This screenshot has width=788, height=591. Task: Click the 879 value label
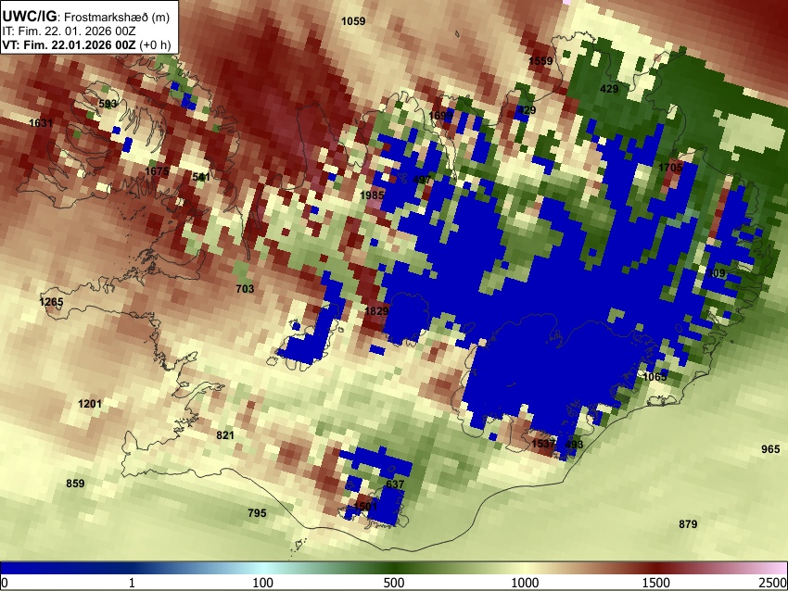tap(688, 524)
